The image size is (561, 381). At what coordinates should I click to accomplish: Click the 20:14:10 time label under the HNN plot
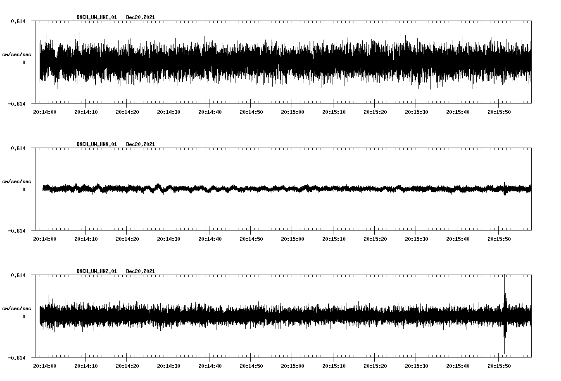click(86, 239)
